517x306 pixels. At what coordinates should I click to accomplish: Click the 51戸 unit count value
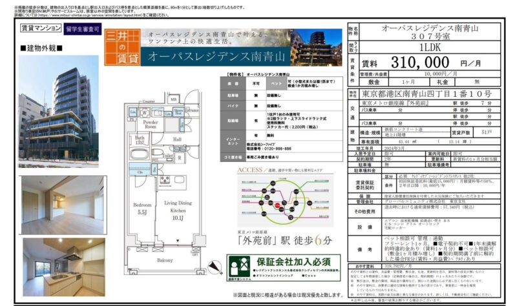pyautogui.click(x=487, y=132)
